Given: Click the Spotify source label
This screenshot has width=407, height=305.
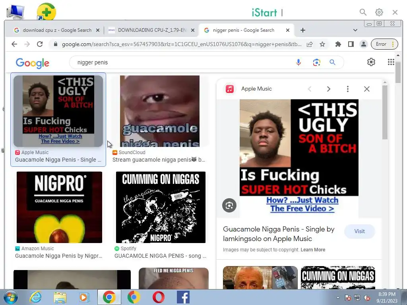Looking at the screenshot, I should (128, 249).
